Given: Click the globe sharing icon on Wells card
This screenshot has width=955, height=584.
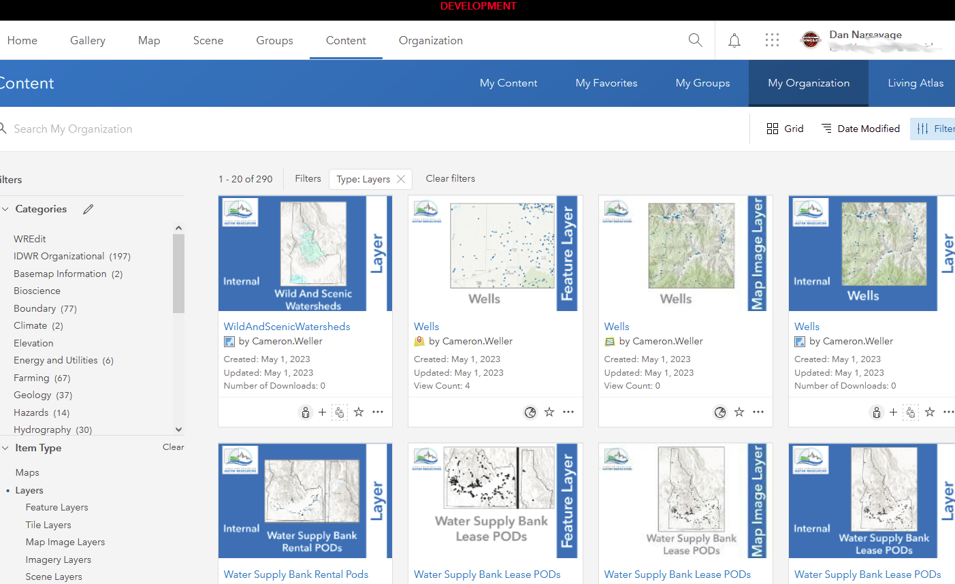Looking at the screenshot, I should tap(530, 412).
